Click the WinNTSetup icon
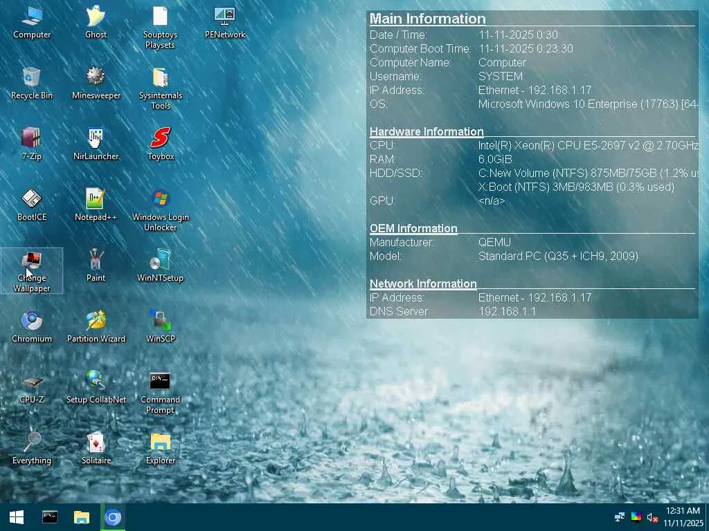The width and height of the screenshot is (709, 531). pyautogui.click(x=161, y=266)
